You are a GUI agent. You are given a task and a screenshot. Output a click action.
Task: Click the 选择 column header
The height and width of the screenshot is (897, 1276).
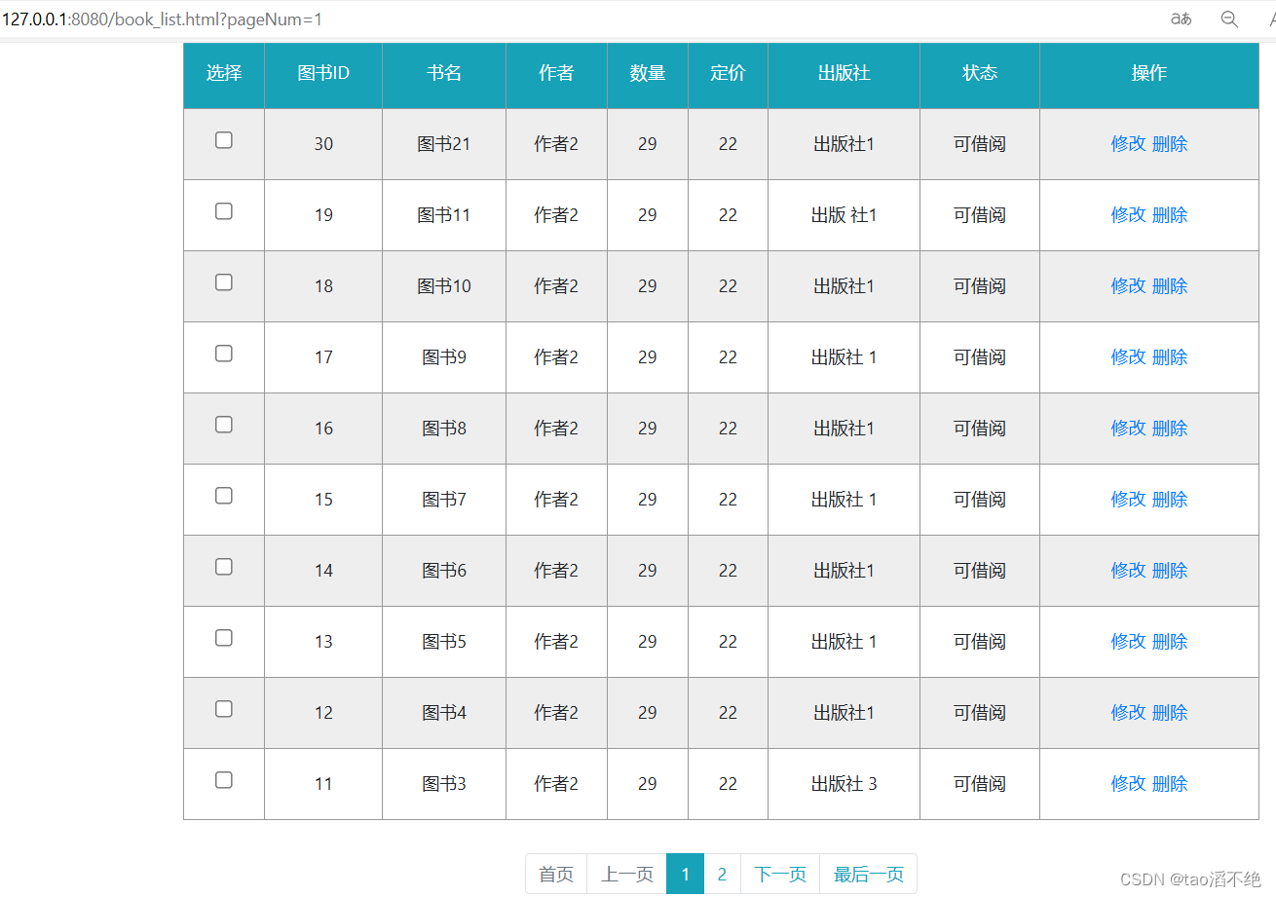[x=224, y=74]
